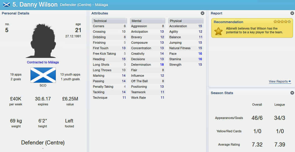Open the Season Stats panel dropdown arrow

pos(292,93)
